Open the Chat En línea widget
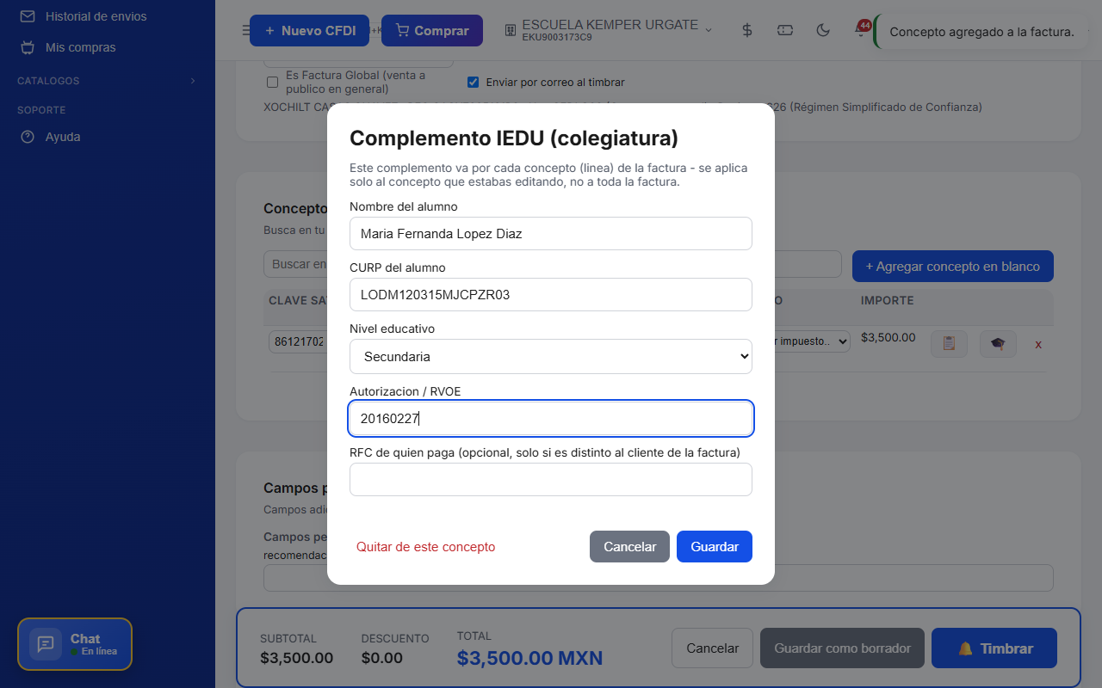The height and width of the screenshot is (688, 1102). [x=75, y=644]
